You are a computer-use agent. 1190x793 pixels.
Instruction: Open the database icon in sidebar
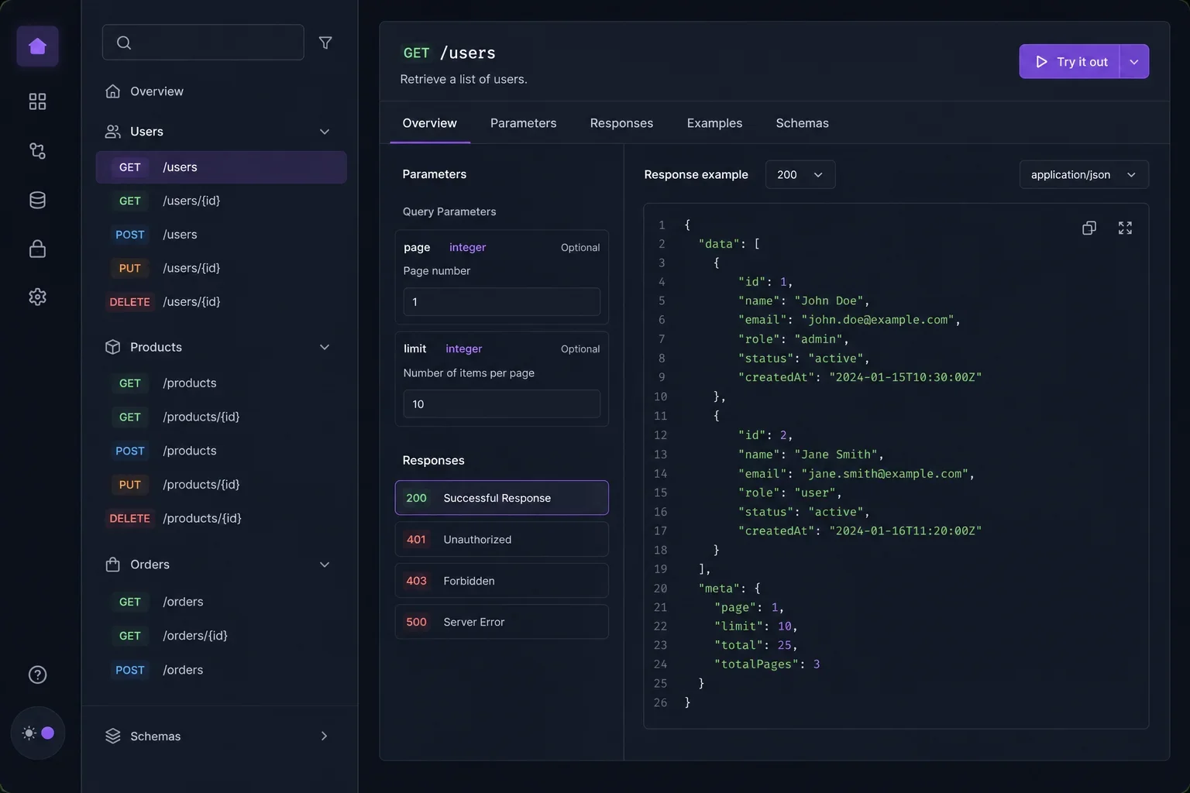pos(37,200)
